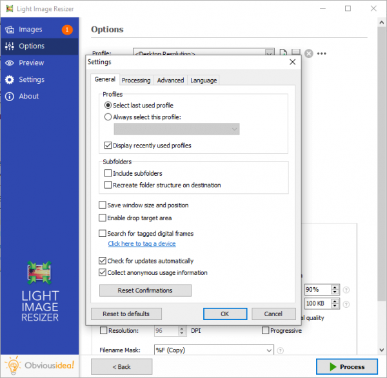Enable Include subfolders checkbox
This screenshot has height=378, width=387.
coord(108,173)
